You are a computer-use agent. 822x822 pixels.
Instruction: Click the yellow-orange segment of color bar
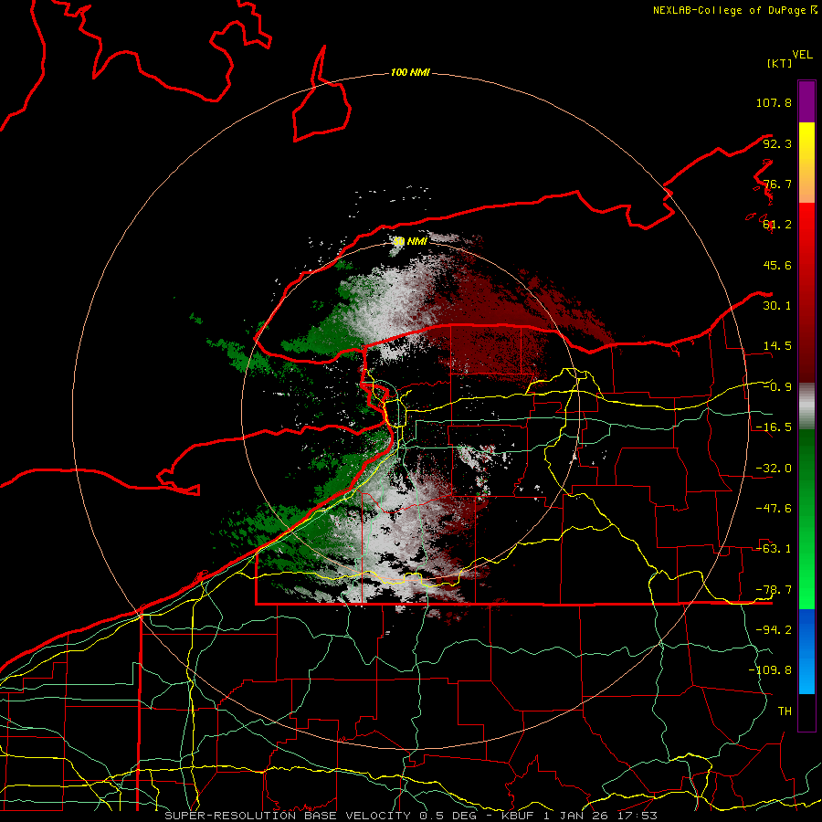pyautogui.click(x=806, y=163)
